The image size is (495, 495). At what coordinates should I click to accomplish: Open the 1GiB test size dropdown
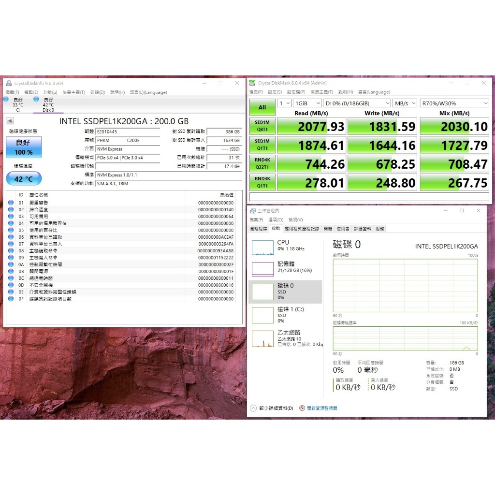point(307,103)
